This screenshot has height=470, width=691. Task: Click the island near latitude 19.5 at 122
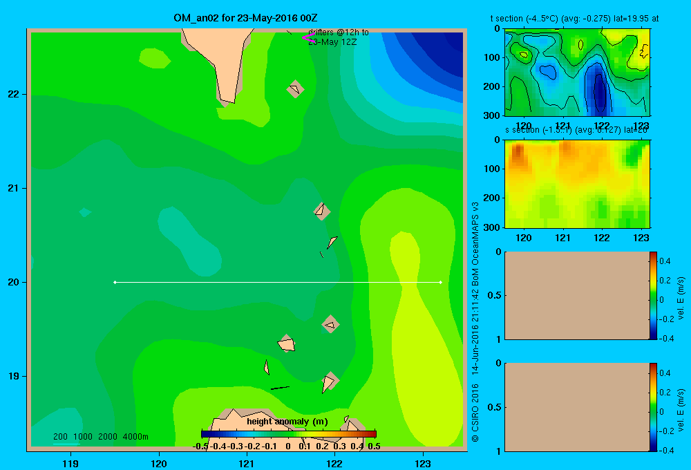(330, 324)
